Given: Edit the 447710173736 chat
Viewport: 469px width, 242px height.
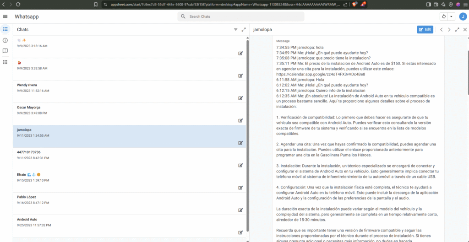Looking at the screenshot, I should [240, 165].
